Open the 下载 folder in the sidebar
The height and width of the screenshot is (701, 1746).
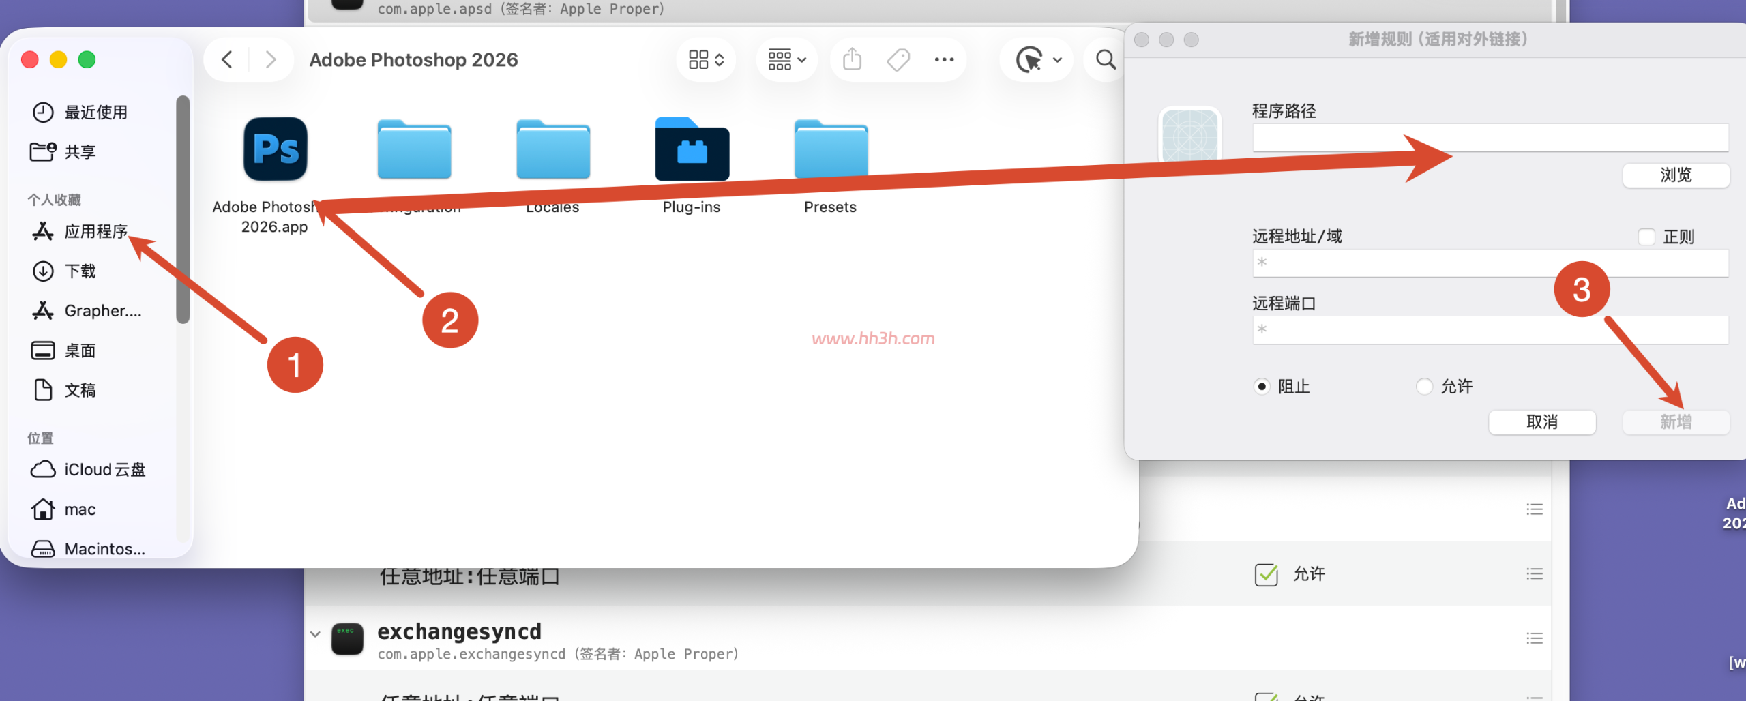pos(64,271)
